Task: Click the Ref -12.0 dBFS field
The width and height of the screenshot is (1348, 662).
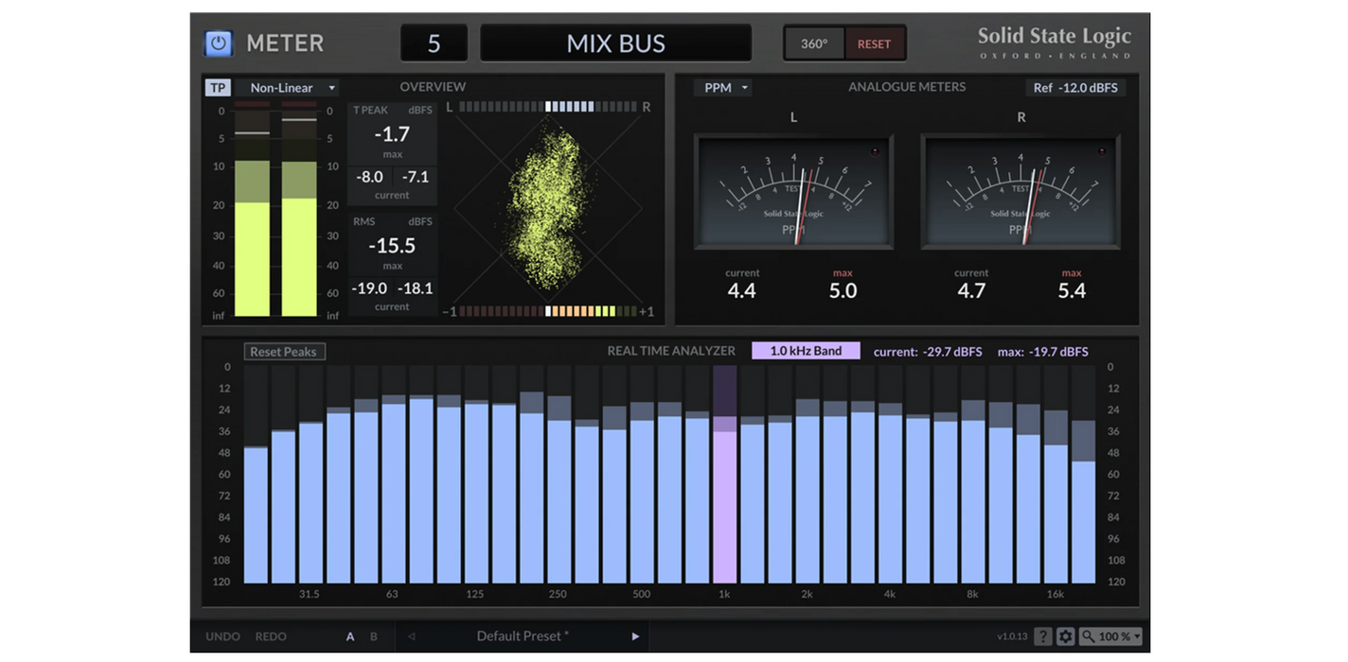Action: click(1075, 88)
